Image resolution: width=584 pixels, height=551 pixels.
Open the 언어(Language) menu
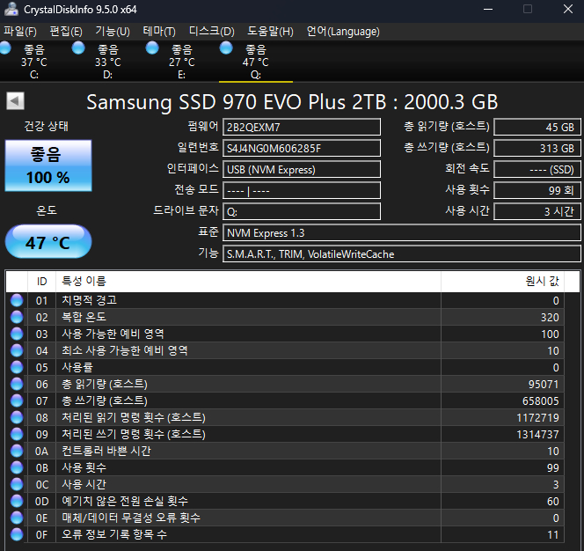click(x=343, y=32)
